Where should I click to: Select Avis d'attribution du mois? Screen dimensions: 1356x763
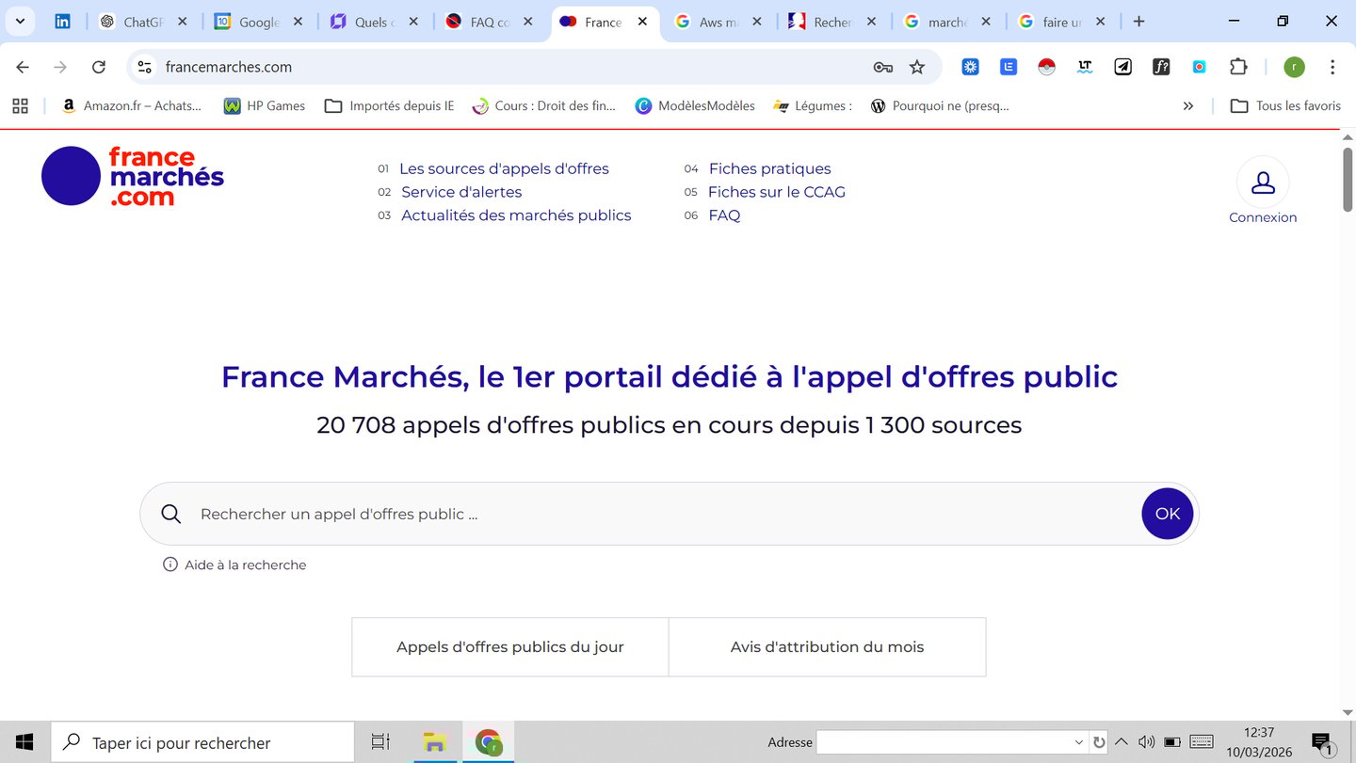click(827, 647)
